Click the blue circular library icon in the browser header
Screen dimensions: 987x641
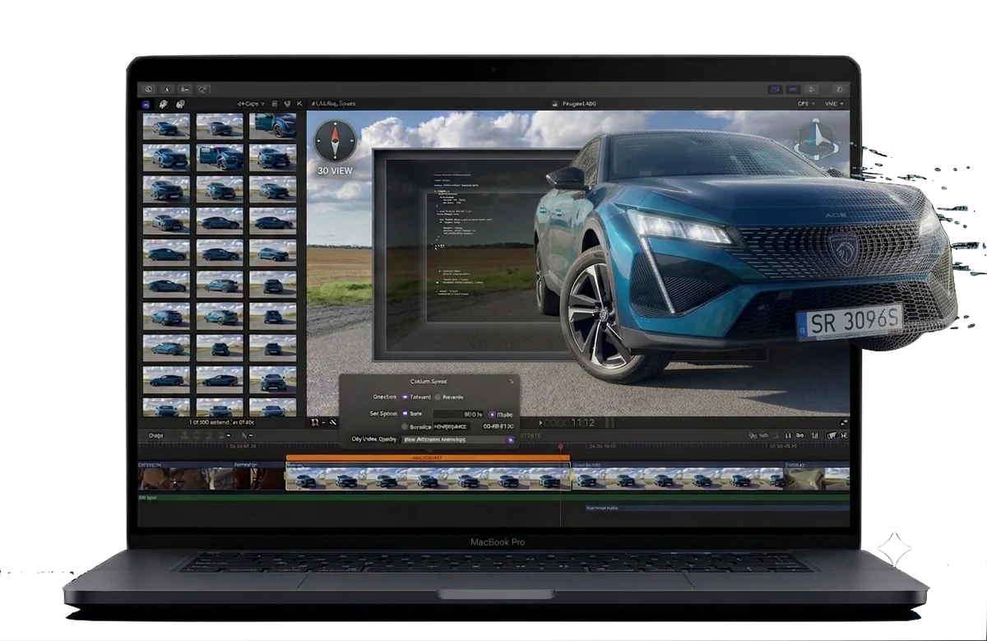[x=146, y=105]
